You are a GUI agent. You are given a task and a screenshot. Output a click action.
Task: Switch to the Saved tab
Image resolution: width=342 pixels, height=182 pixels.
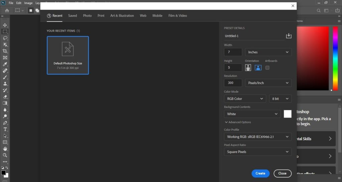(x=72, y=16)
